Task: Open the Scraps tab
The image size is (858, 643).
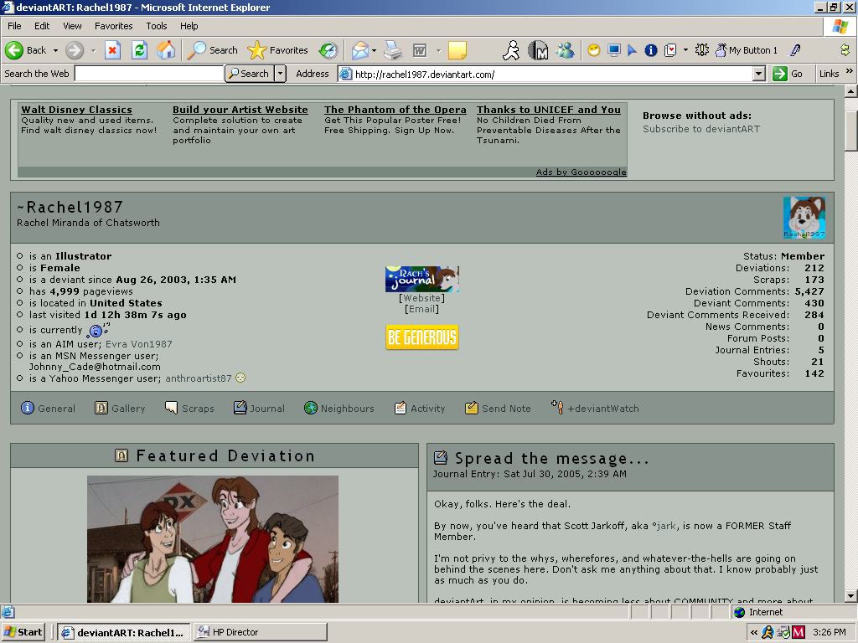Action: [x=189, y=408]
